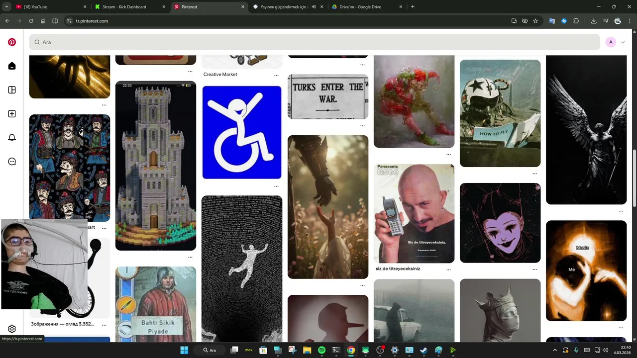Open more options for the How To Fly pilot pin

(x=534, y=174)
